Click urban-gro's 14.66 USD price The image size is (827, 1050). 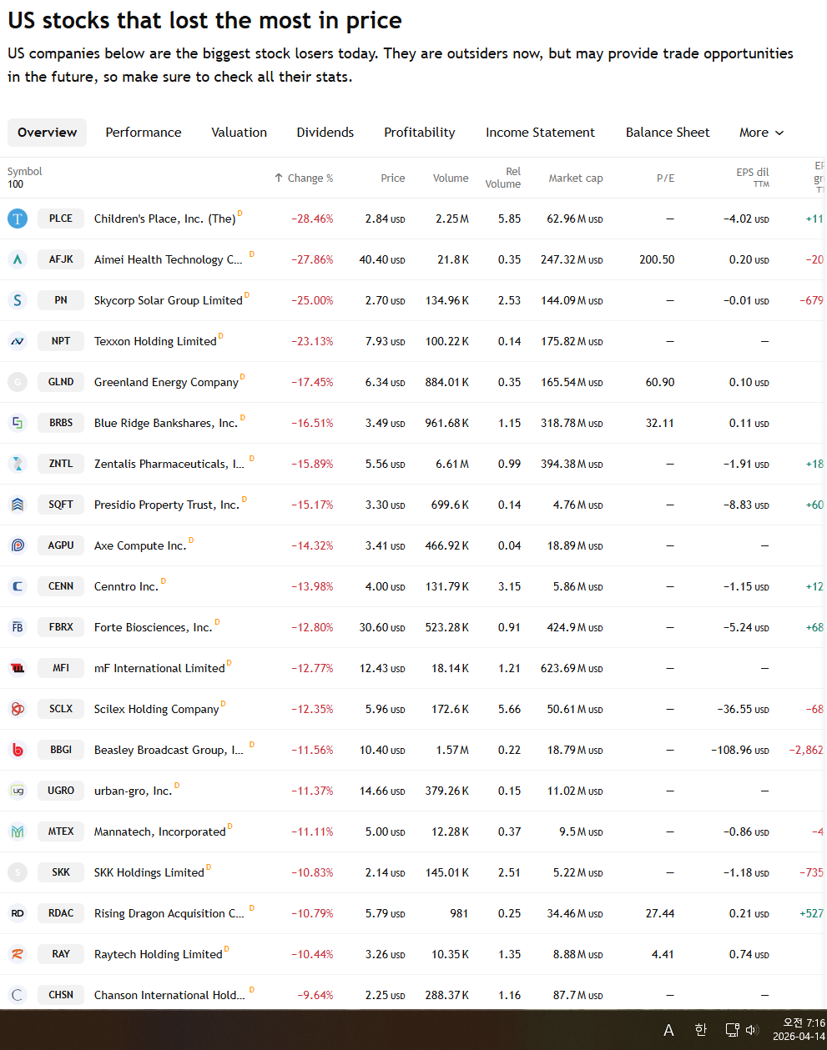(x=382, y=791)
